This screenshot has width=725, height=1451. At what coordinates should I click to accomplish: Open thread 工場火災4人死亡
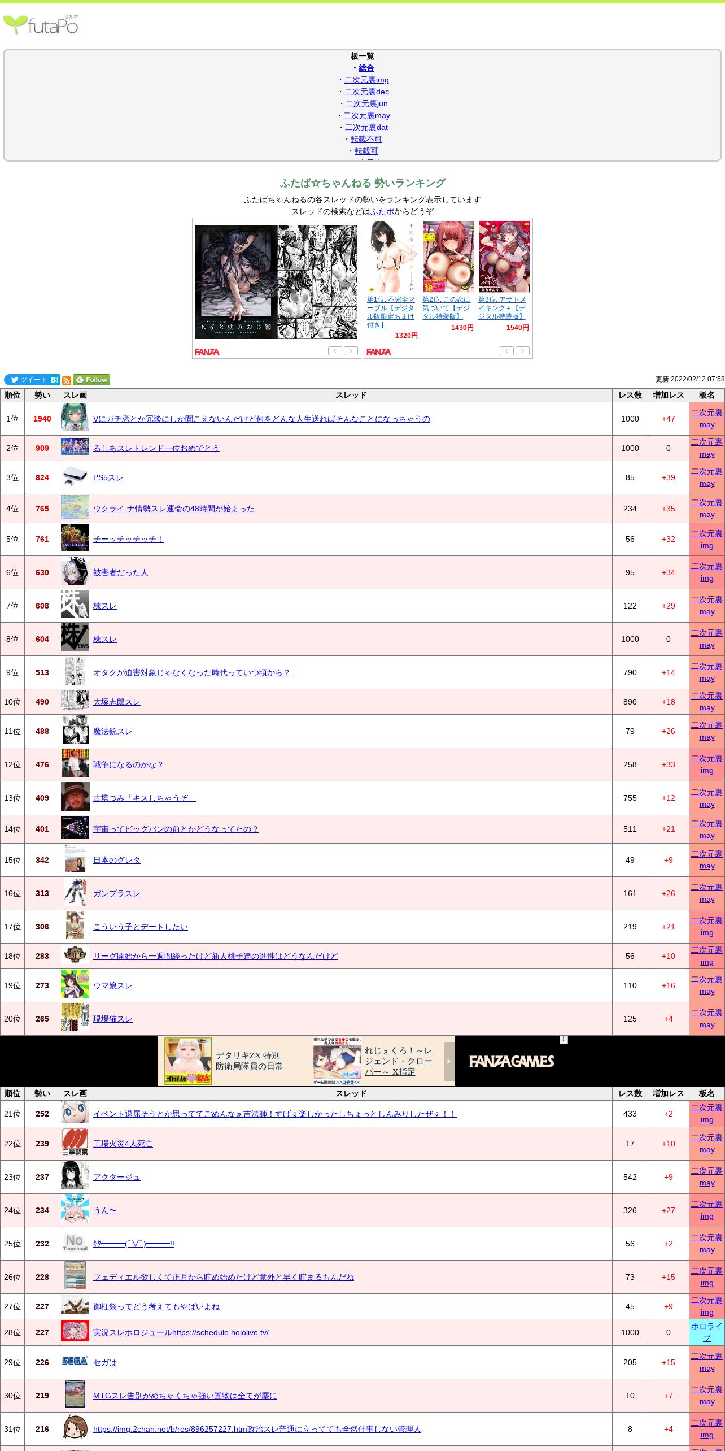coord(123,1144)
